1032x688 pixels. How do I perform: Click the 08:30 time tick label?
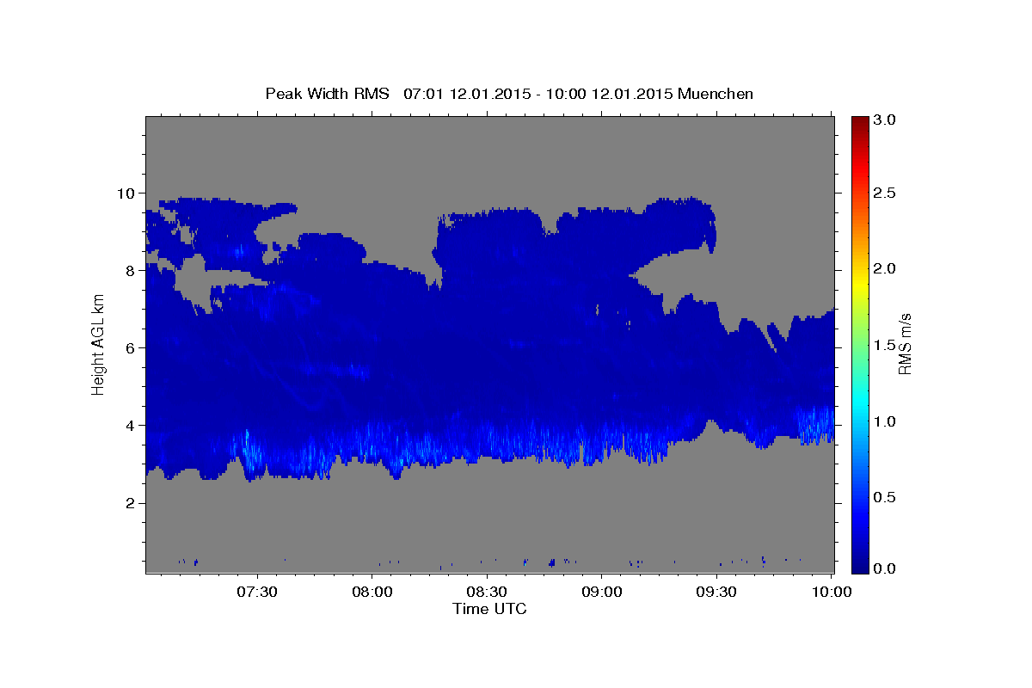[488, 592]
